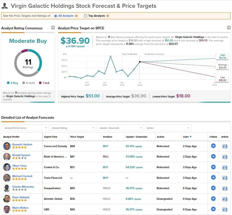Open the article icon for Canaccord Genuity row
This screenshot has width=232, height=215.
[225, 146]
